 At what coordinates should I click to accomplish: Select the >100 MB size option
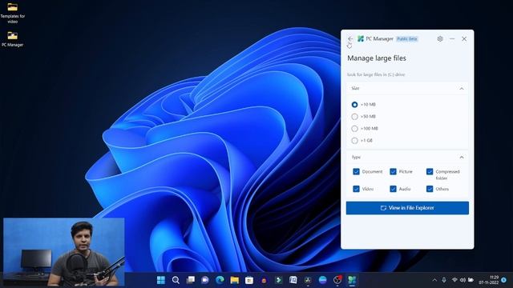point(354,129)
